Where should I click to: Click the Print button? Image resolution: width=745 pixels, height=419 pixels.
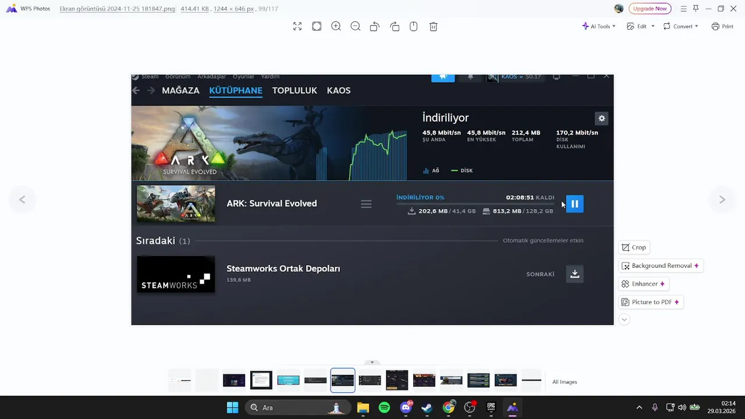pyautogui.click(x=722, y=26)
